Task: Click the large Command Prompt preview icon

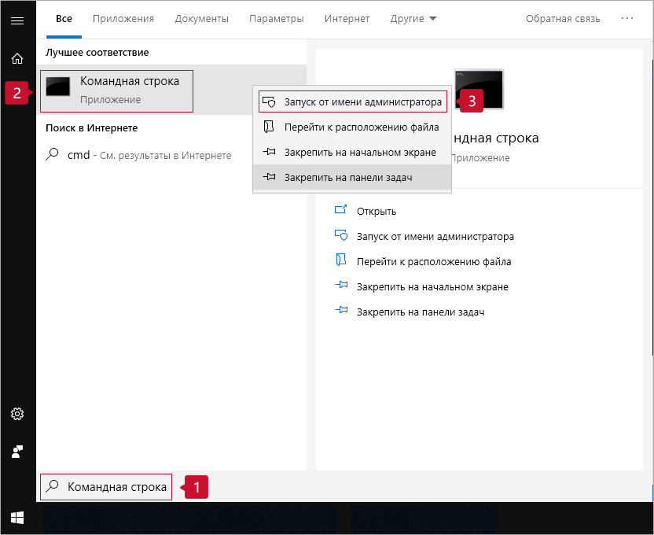Action: click(479, 89)
